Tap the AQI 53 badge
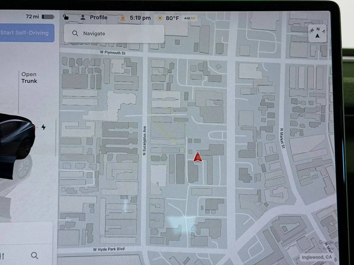This screenshot has height=265, width=354. pyautogui.click(x=189, y=18)
